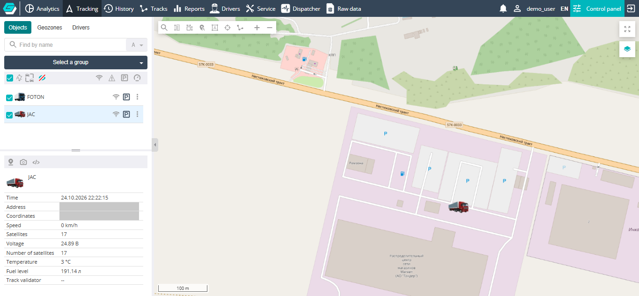This screenshot has width=639, height=296.
Task: Switch to the Drivers tab in sidebar
Action: (81, 28)
